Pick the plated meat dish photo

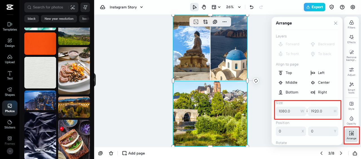74,71
